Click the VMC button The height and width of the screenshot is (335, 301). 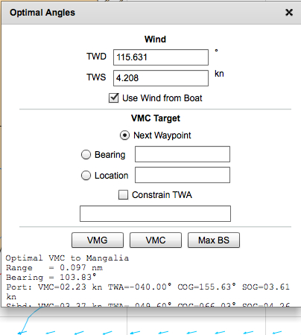click(x=156, y=240)
